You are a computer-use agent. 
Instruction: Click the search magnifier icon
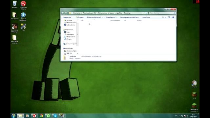[x=174, y=13]
